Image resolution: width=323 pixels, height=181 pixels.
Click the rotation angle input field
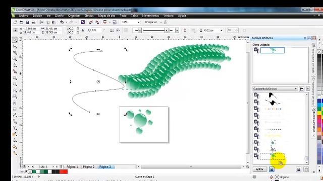pos(96,30)
